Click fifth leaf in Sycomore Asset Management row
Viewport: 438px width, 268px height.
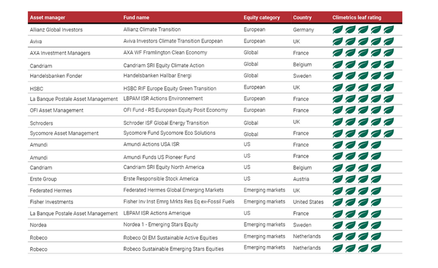(388, 134)
